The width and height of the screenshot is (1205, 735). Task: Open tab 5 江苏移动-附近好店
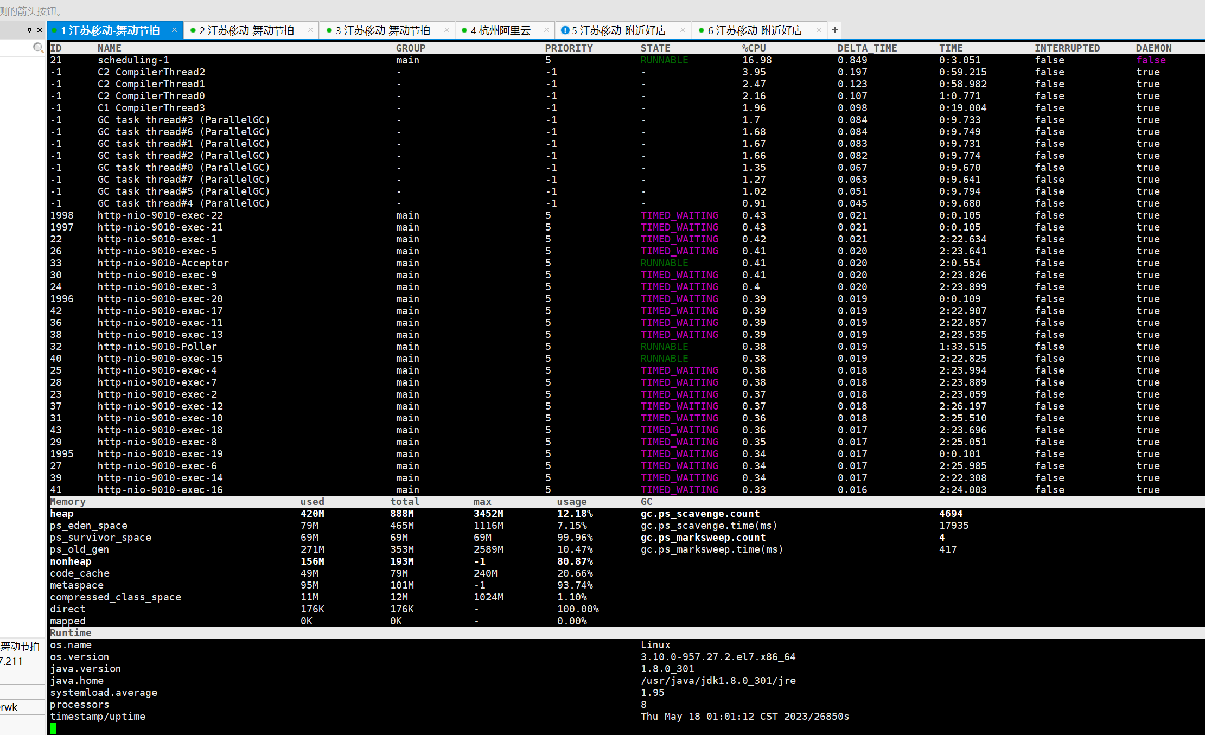(619, 31)
